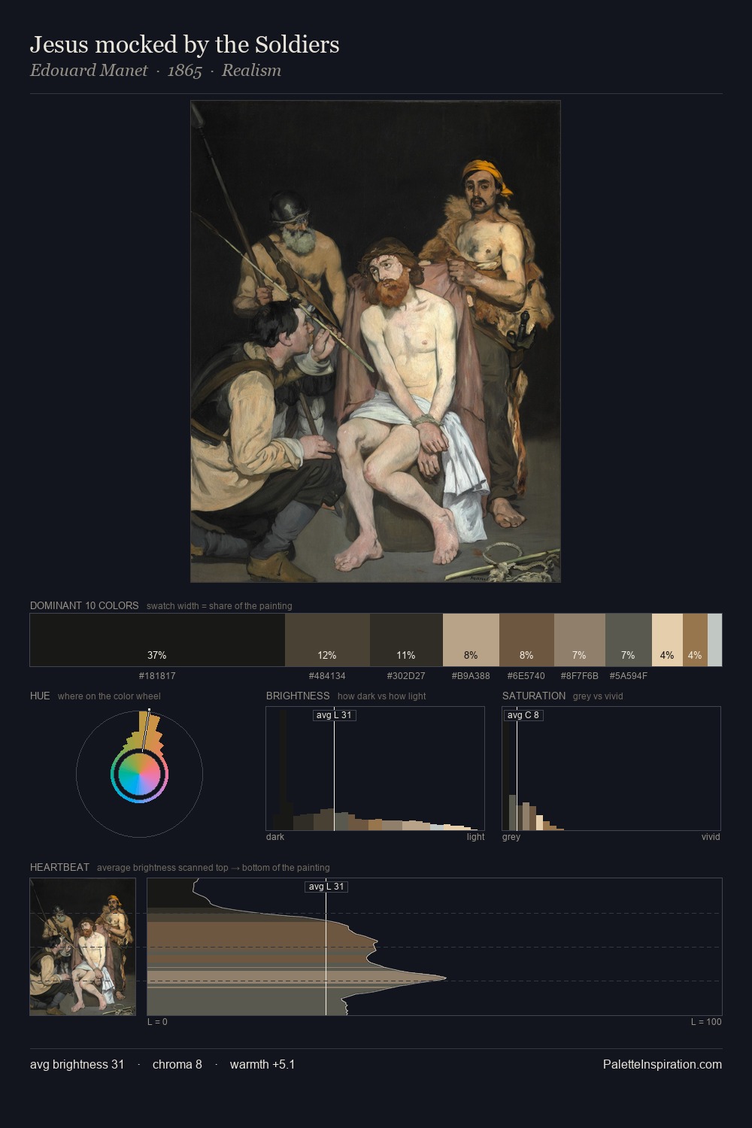This screenshot has height=1128, width=752.
Task: Click the 'dark' axis label
Action: (275, 837)
